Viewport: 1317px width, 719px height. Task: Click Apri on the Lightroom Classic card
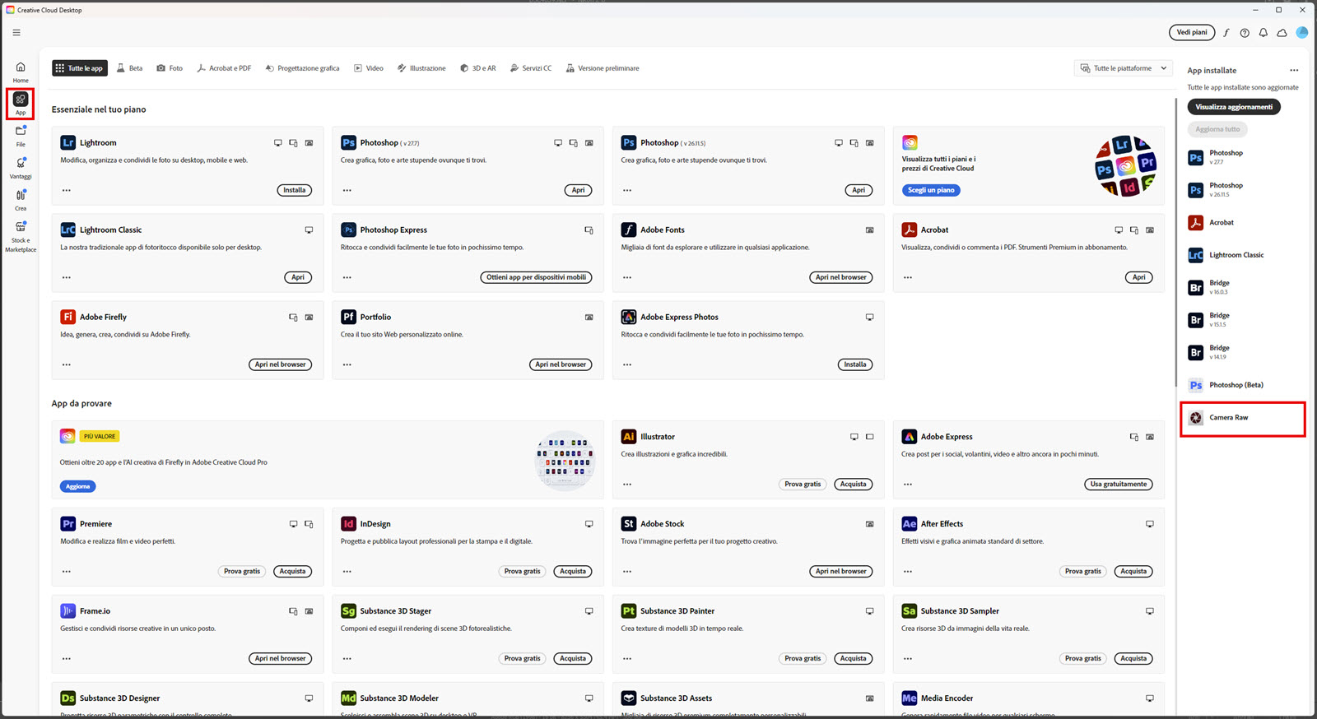click(x=298, y=277)
